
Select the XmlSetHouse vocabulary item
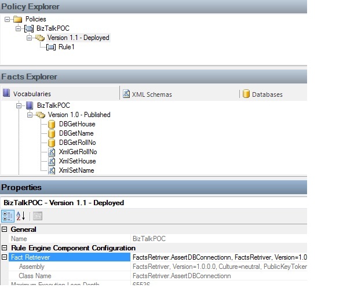[78, 161]
